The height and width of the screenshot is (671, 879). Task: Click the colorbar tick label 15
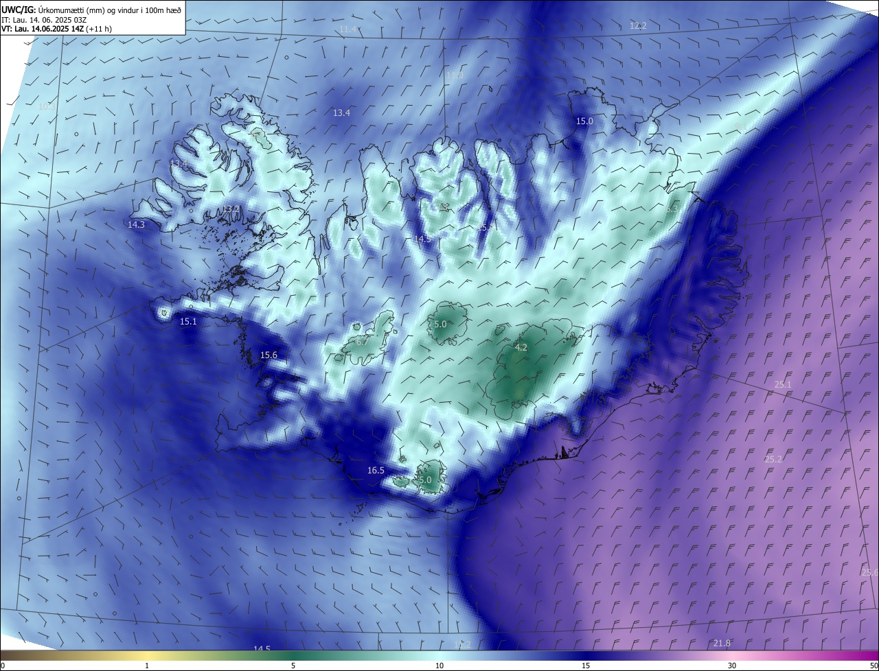pos(586,666)
